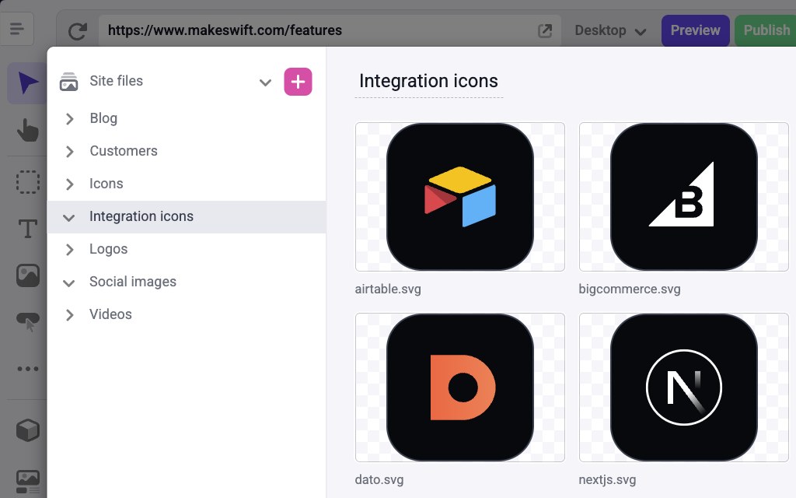Choose the hand interact tool
This screenshot has width=796, height=498.
click(x=27, y=130)
